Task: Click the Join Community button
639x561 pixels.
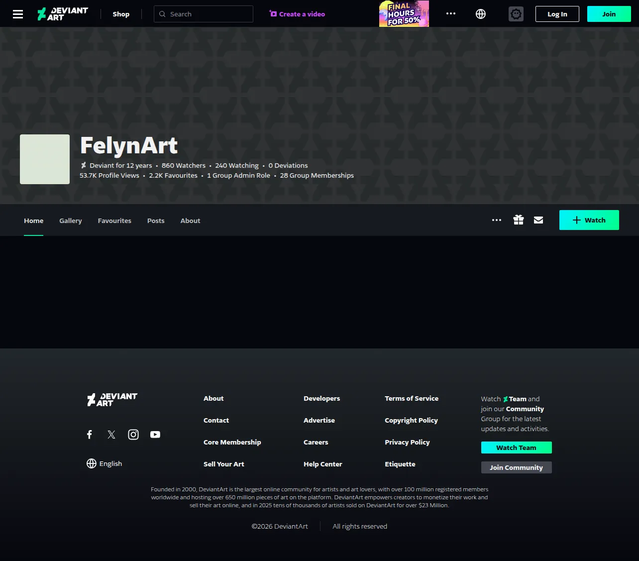Action: tap(517, 467)
